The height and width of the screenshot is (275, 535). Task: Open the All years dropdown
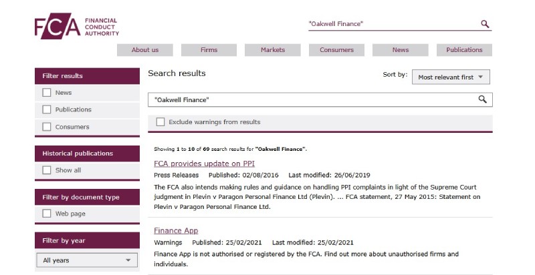click(87, 260)
